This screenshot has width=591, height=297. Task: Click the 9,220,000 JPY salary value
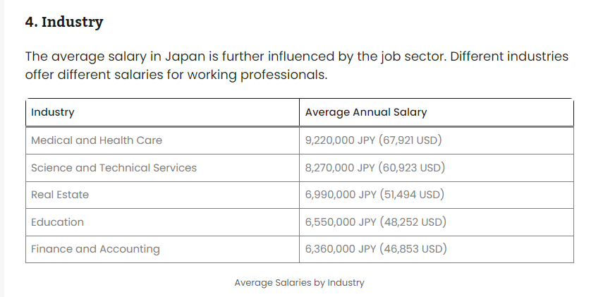(374, 140)
